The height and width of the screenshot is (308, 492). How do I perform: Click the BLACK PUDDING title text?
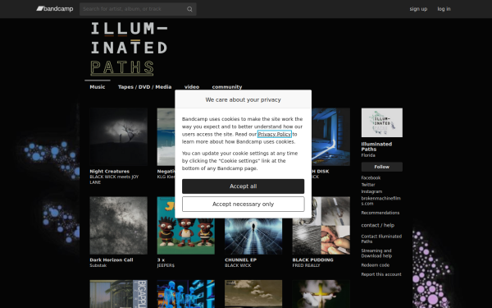click(313, 260)
